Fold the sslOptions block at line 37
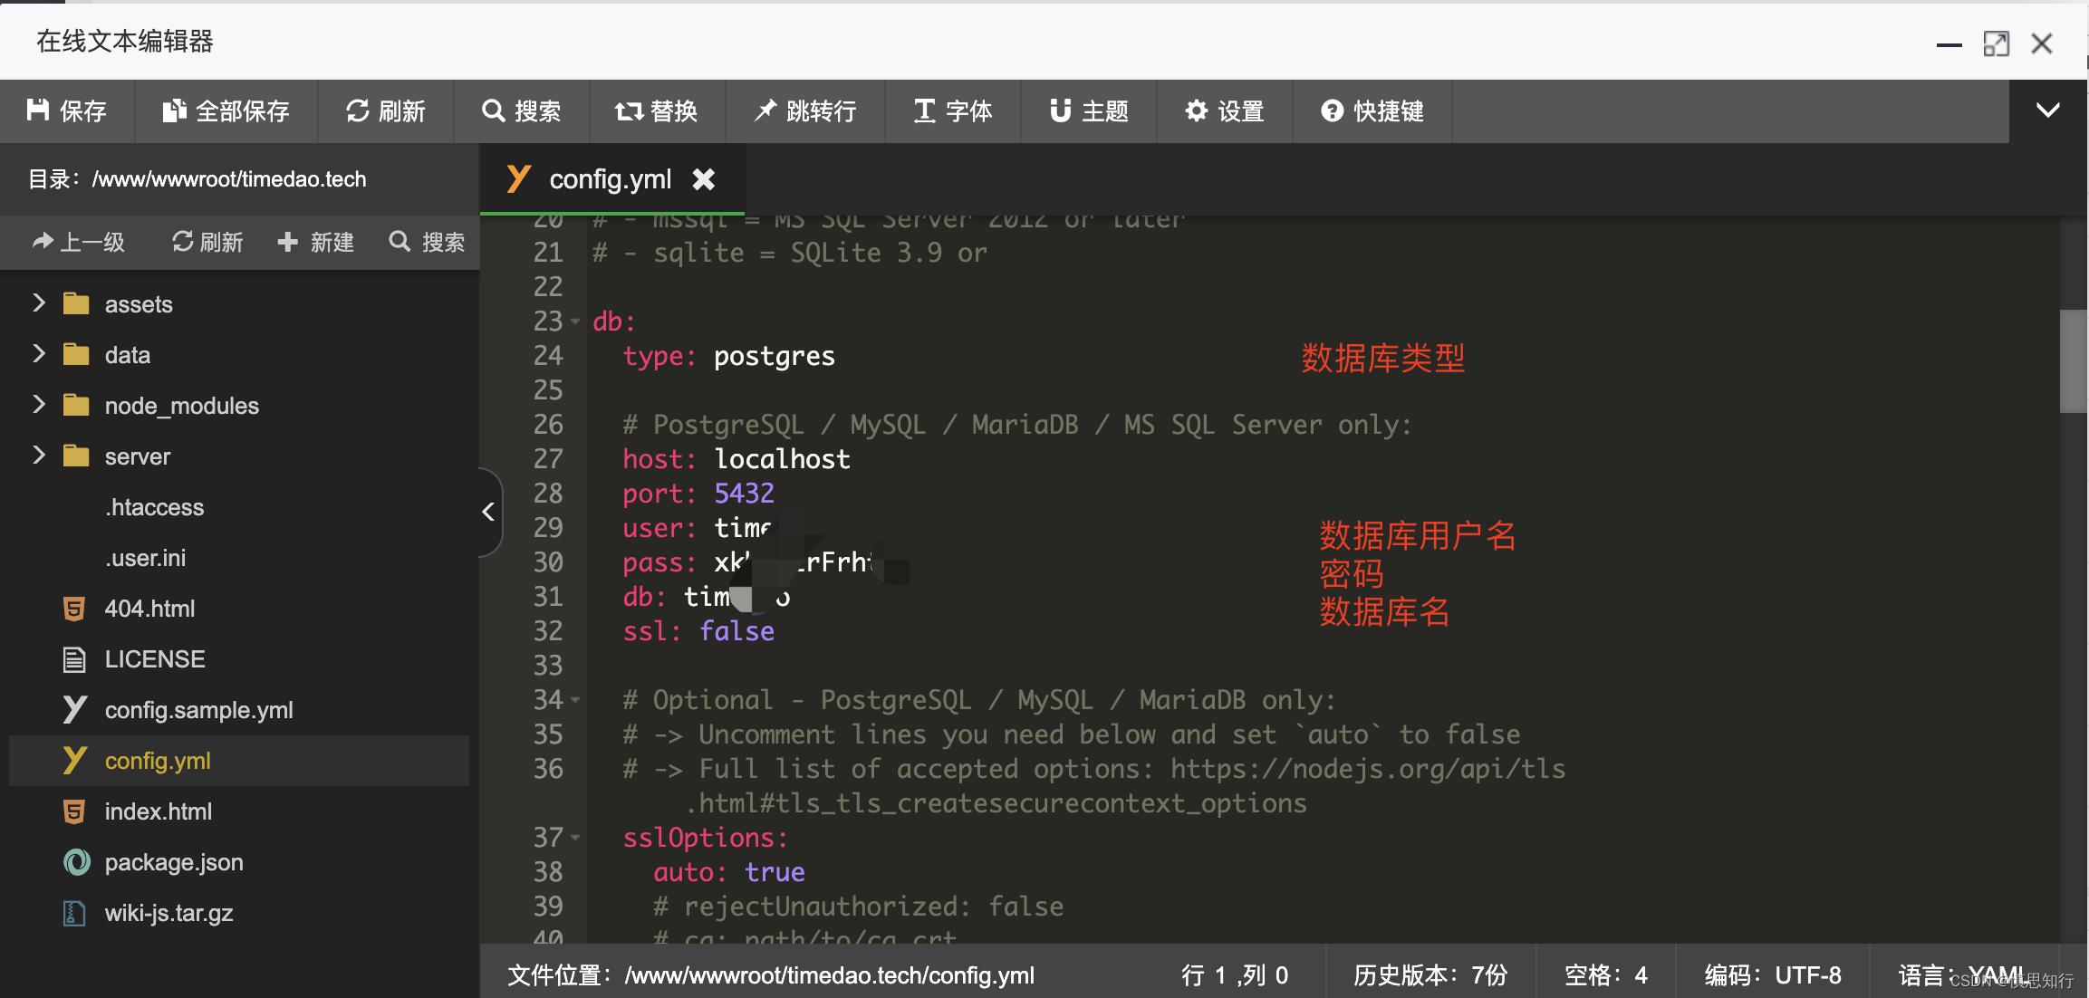Screen dimensions: 2089x998 pos(575,838)
